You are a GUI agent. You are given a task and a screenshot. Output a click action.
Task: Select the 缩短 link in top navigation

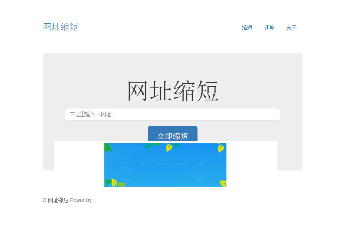(246, 27)
